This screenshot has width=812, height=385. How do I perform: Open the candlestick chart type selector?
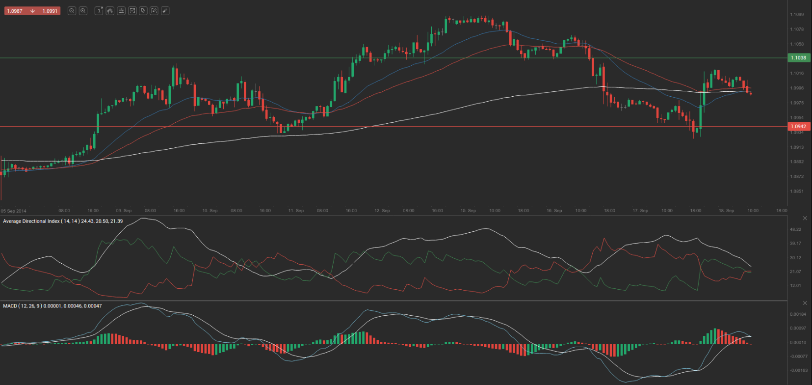[x=110, y=11]
